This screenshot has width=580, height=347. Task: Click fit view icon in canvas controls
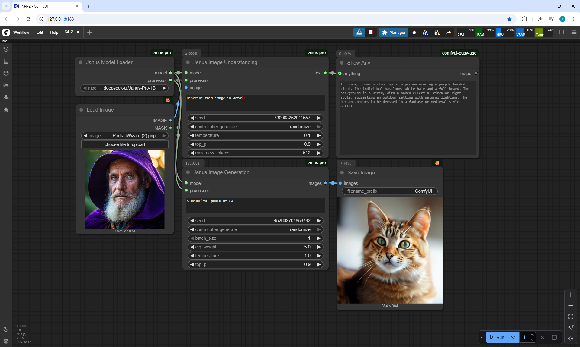tap(571, 317)
